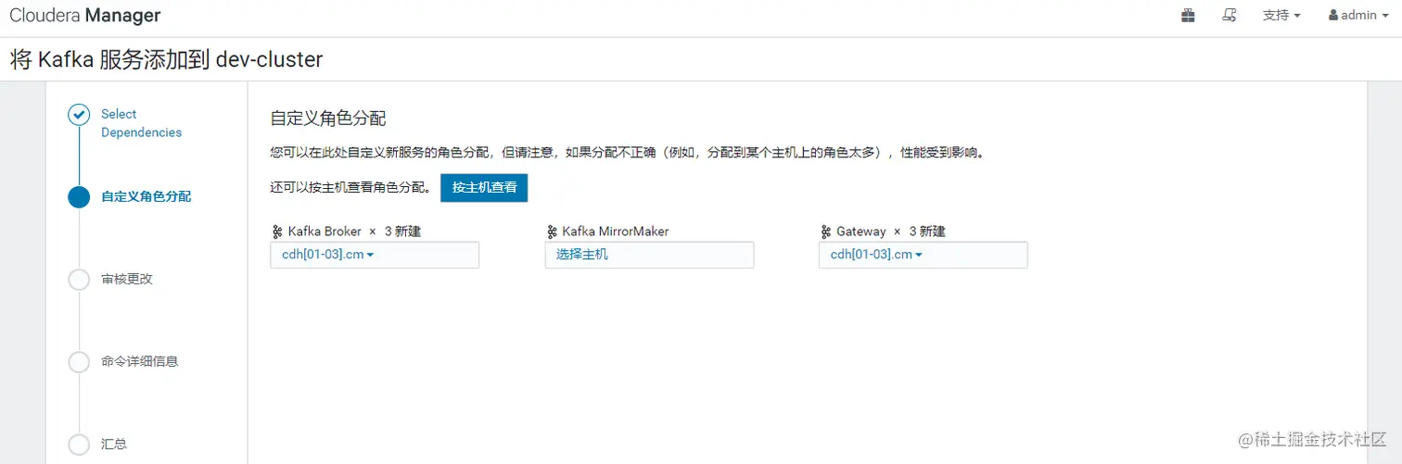This screenshot has width=1402, height=464.
Task: Click the filled current step circle
Action: [80, 196]
